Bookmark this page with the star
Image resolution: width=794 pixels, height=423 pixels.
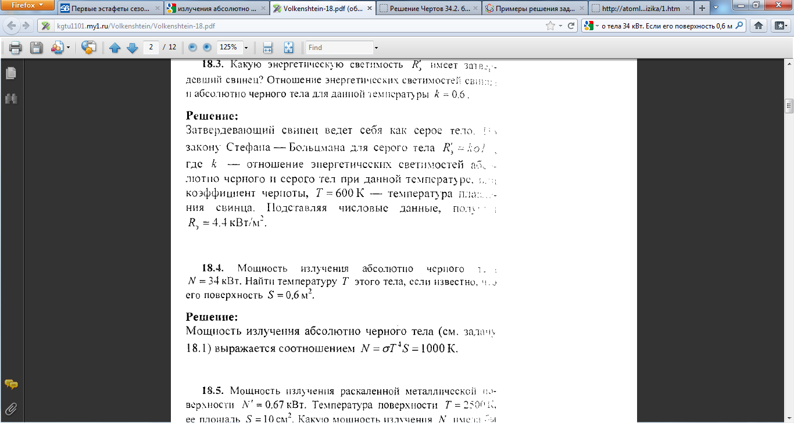tap(550, 26)
